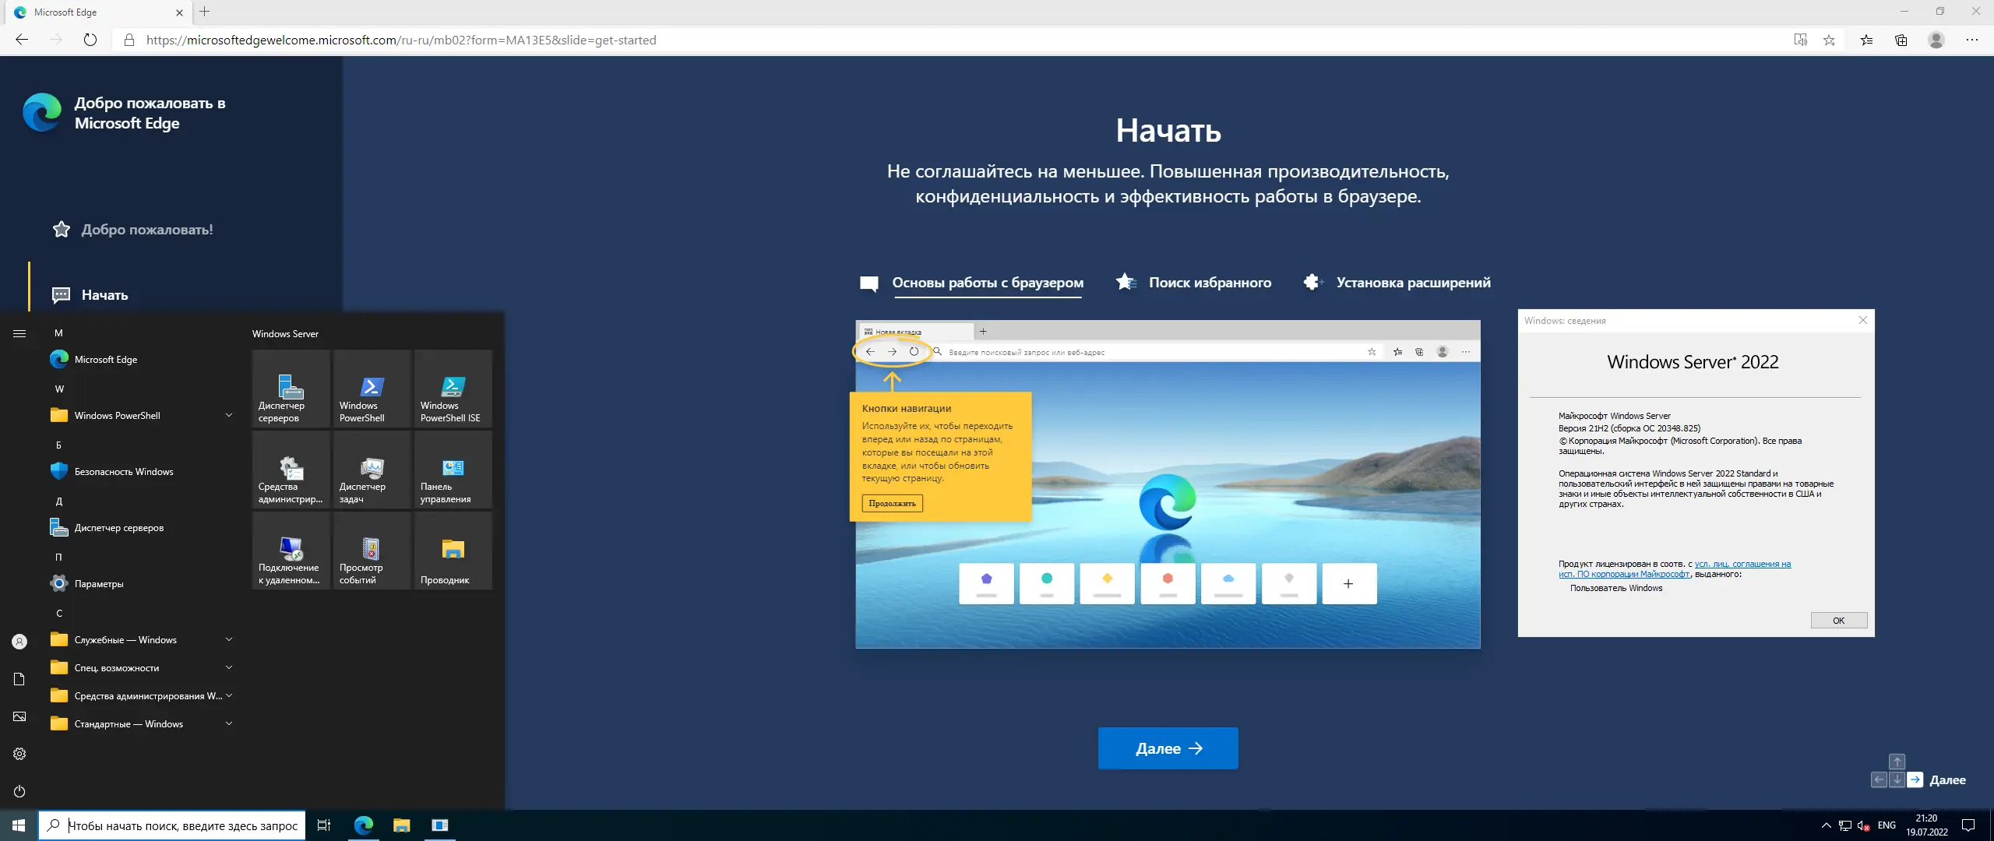This screenshot has width=1994, height=841.
Task: Open the license terms link in the About dialog
Action: tap(1742, 565)
